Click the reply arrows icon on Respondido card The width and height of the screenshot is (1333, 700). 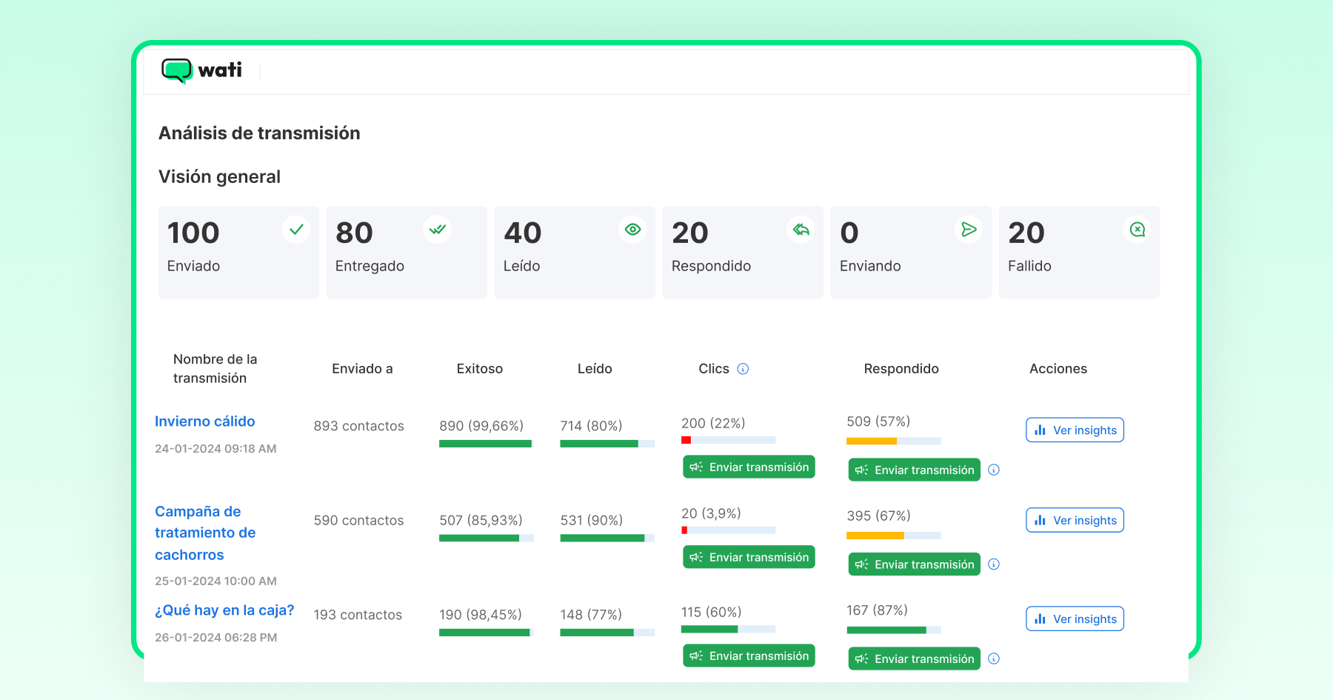[x=801, y=230]
